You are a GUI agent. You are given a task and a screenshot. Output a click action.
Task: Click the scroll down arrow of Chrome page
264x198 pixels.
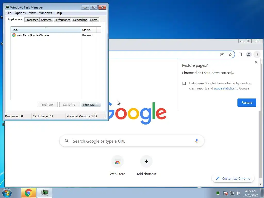pyautogui.click(x=261, y=184)
